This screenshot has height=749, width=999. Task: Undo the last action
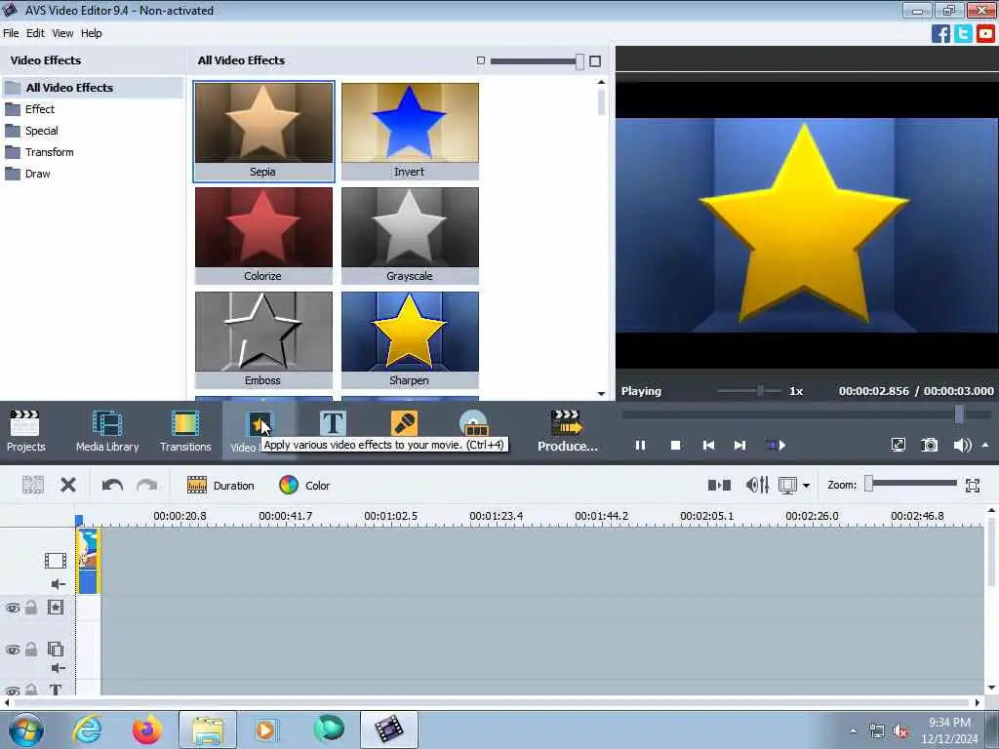[112, 486]
